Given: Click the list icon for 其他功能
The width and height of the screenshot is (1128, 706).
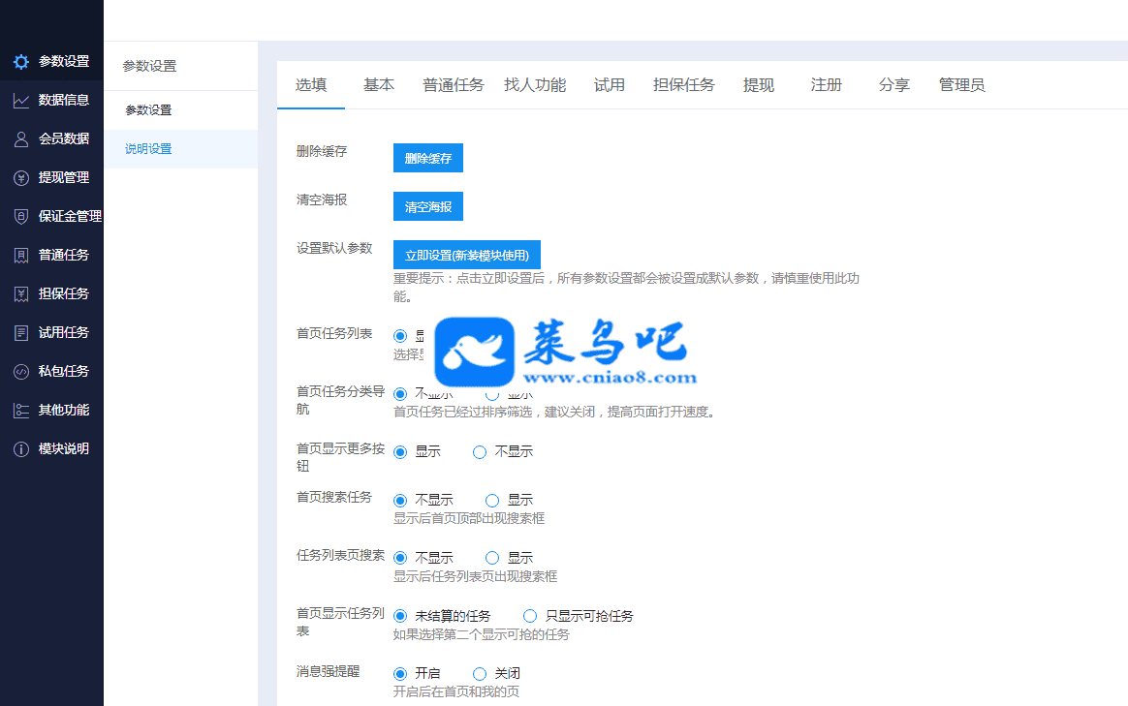Looking at the screenshot, I should tap(20, 410).
